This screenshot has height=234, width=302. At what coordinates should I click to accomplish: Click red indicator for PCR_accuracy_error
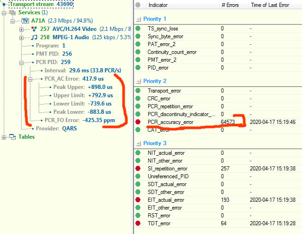(x=138, y=122)
